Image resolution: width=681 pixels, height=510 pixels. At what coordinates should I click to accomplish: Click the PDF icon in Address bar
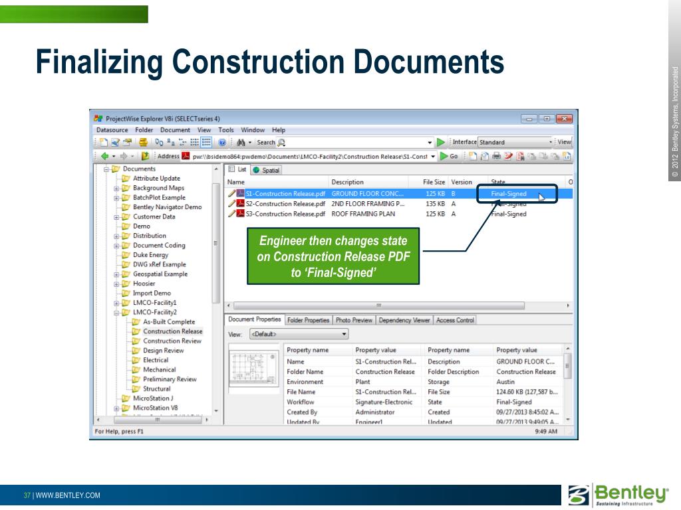pos(186,156)
